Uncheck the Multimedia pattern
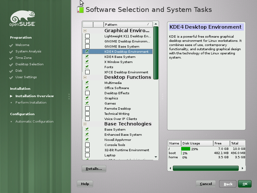This screenshot has height=193, width=257. click(x=86, y=83)
